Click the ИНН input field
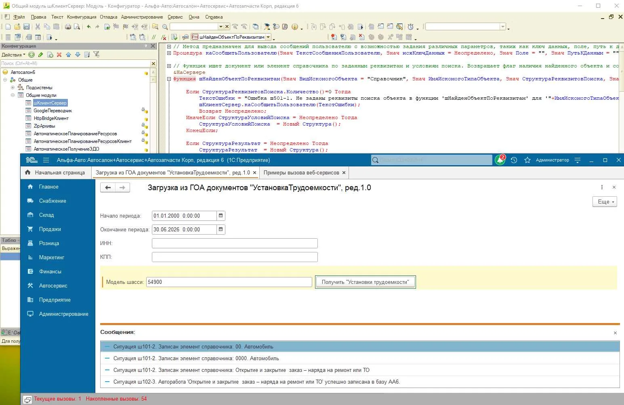Viewport: 624px width, 405px height. (x=235, y=243)
